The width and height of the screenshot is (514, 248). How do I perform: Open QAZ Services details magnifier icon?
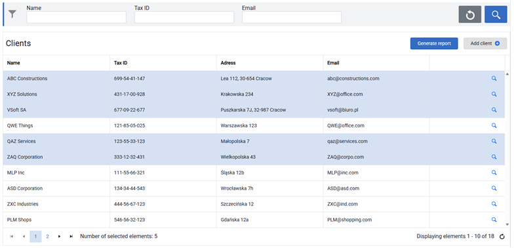[494, 142]
